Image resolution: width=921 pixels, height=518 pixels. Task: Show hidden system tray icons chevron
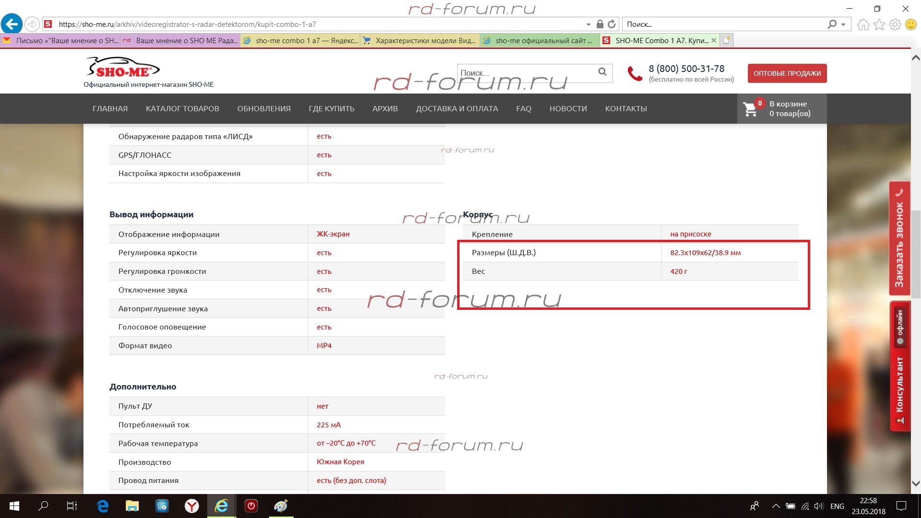click(x=776, y=506)
